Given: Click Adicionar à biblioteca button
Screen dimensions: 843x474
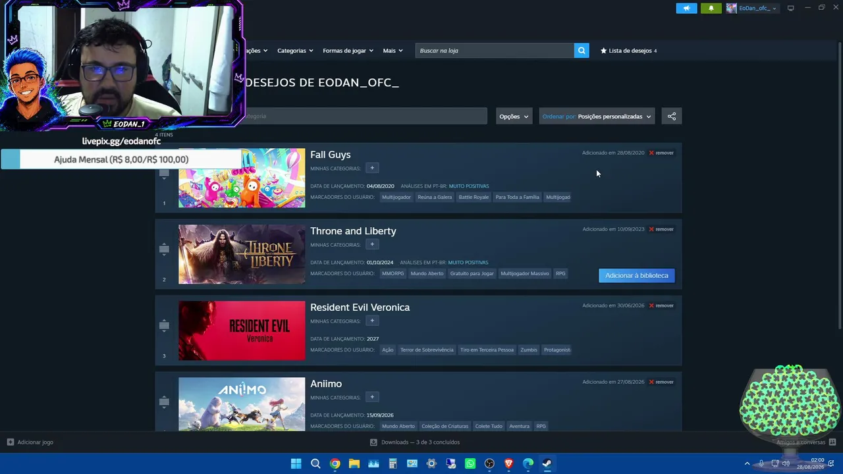Looking at the screenshot, I should [637, 276].
